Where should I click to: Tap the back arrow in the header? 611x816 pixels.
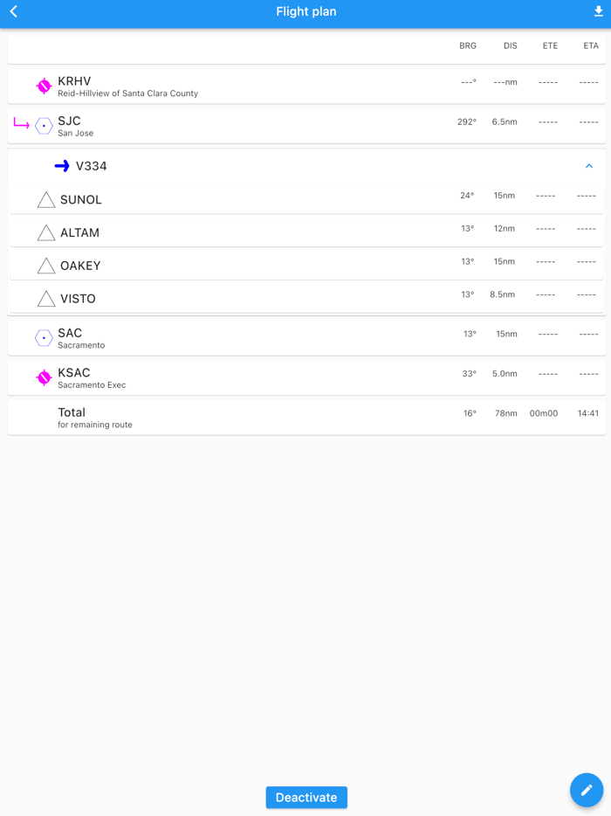13,12
